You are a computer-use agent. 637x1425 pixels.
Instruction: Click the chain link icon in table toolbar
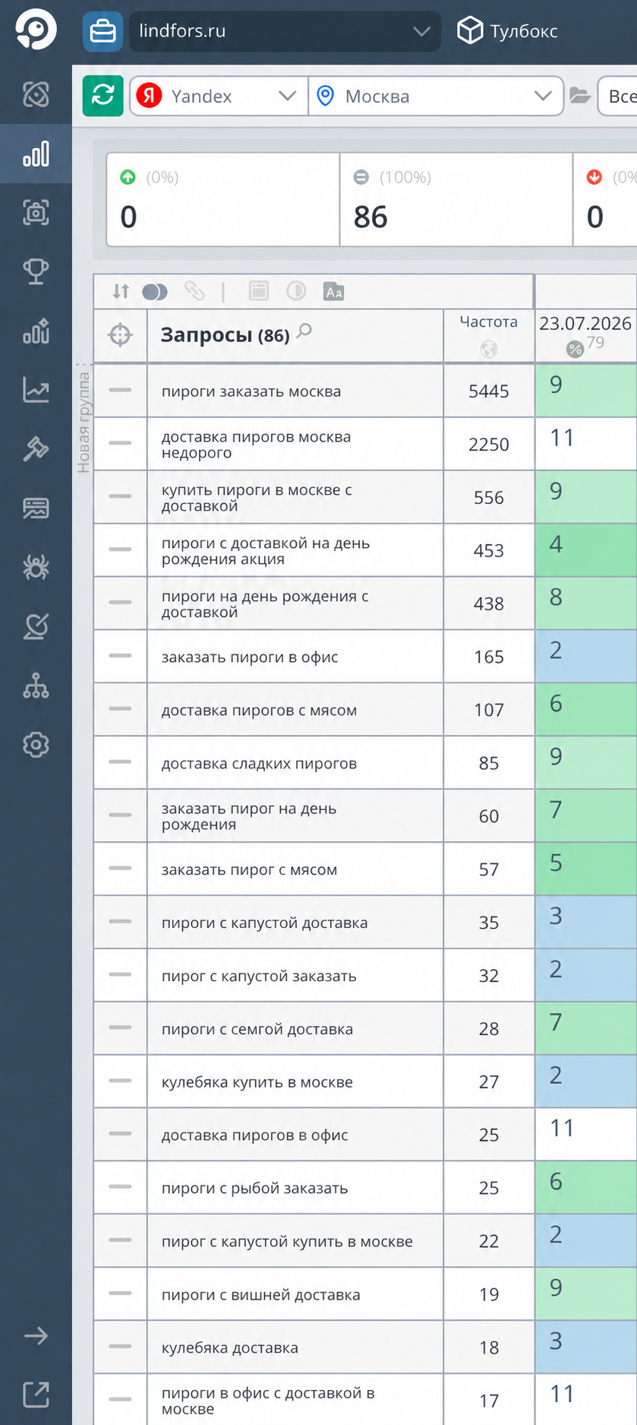click(x=194, y=291)
